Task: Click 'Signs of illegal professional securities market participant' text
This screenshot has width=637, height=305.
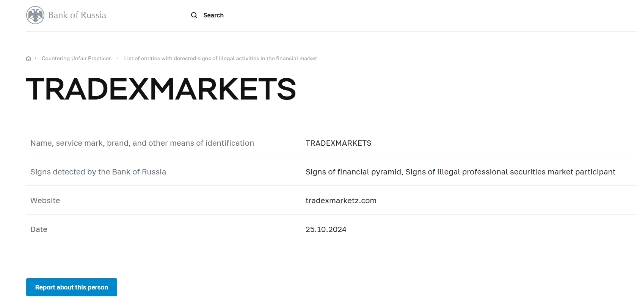Action: pyautogui.click(x=510, y=172)
